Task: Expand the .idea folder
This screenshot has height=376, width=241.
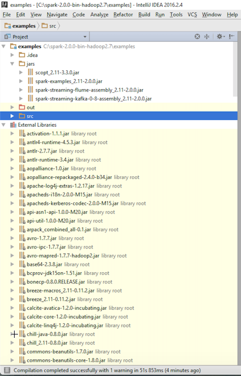Action: pyautogui.click(x=12, y=55)
